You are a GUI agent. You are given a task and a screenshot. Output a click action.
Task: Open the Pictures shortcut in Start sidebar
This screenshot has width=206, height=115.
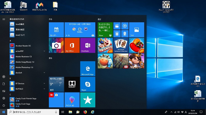(x=4, y=91)
